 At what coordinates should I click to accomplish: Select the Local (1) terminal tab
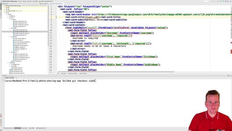coord(11,78)
